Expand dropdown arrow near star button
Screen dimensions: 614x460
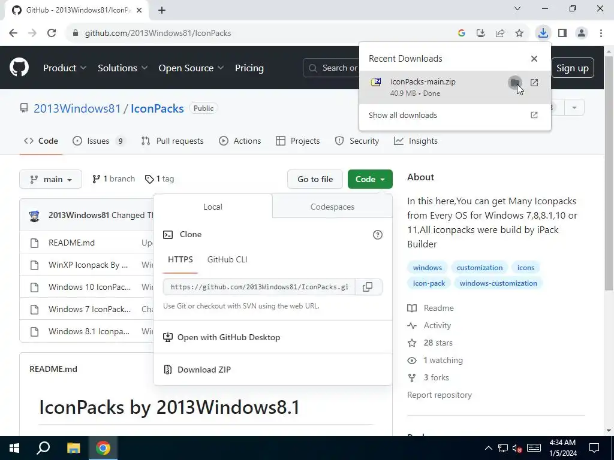[x=574, y=108]
